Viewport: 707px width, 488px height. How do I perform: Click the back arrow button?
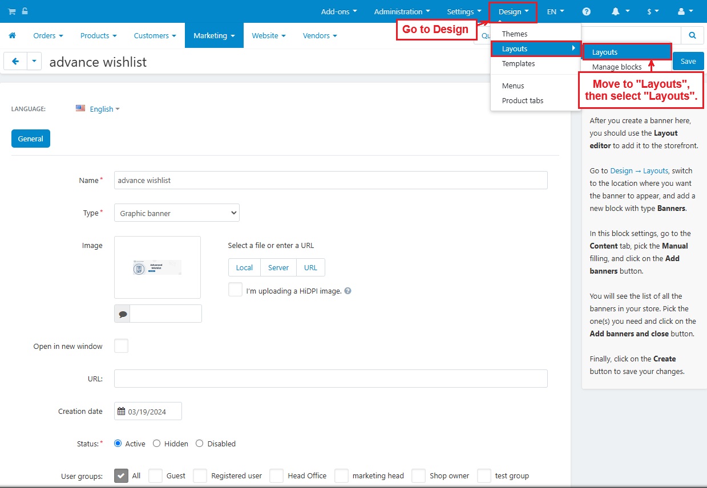coord(15,62)
